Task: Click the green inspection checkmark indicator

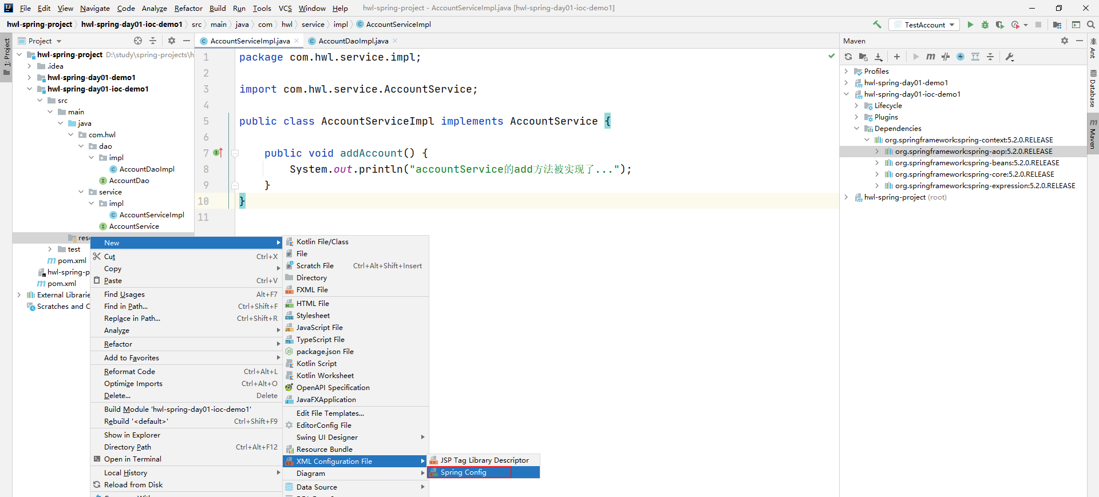Action: (x=831, y=56)
